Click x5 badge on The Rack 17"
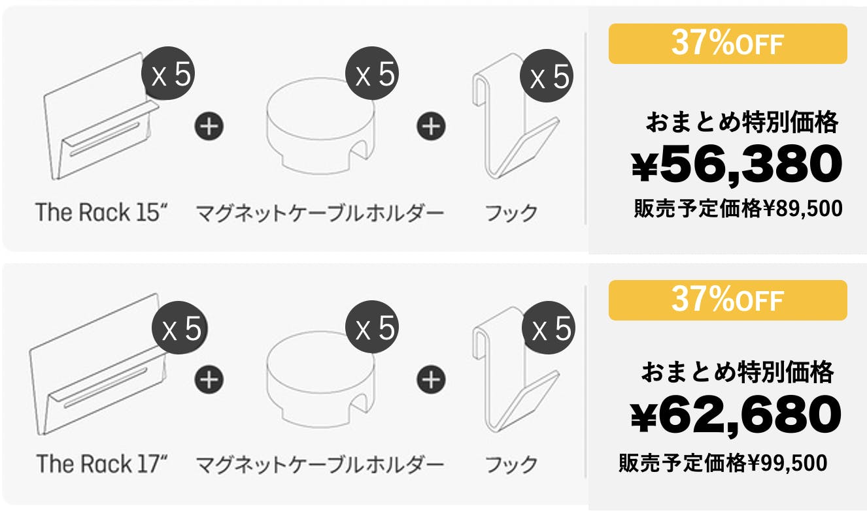The width and height of the screenshot is (867, 517). pos(179,330)
